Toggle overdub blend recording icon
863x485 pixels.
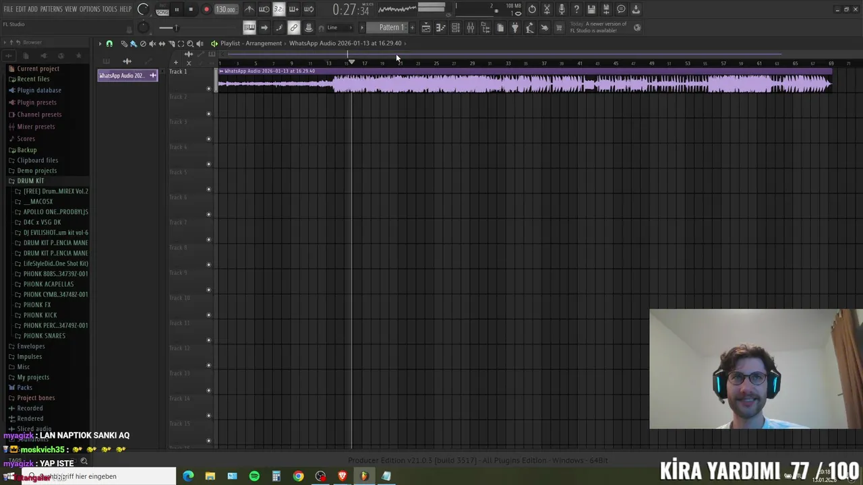tap(293, 9)
